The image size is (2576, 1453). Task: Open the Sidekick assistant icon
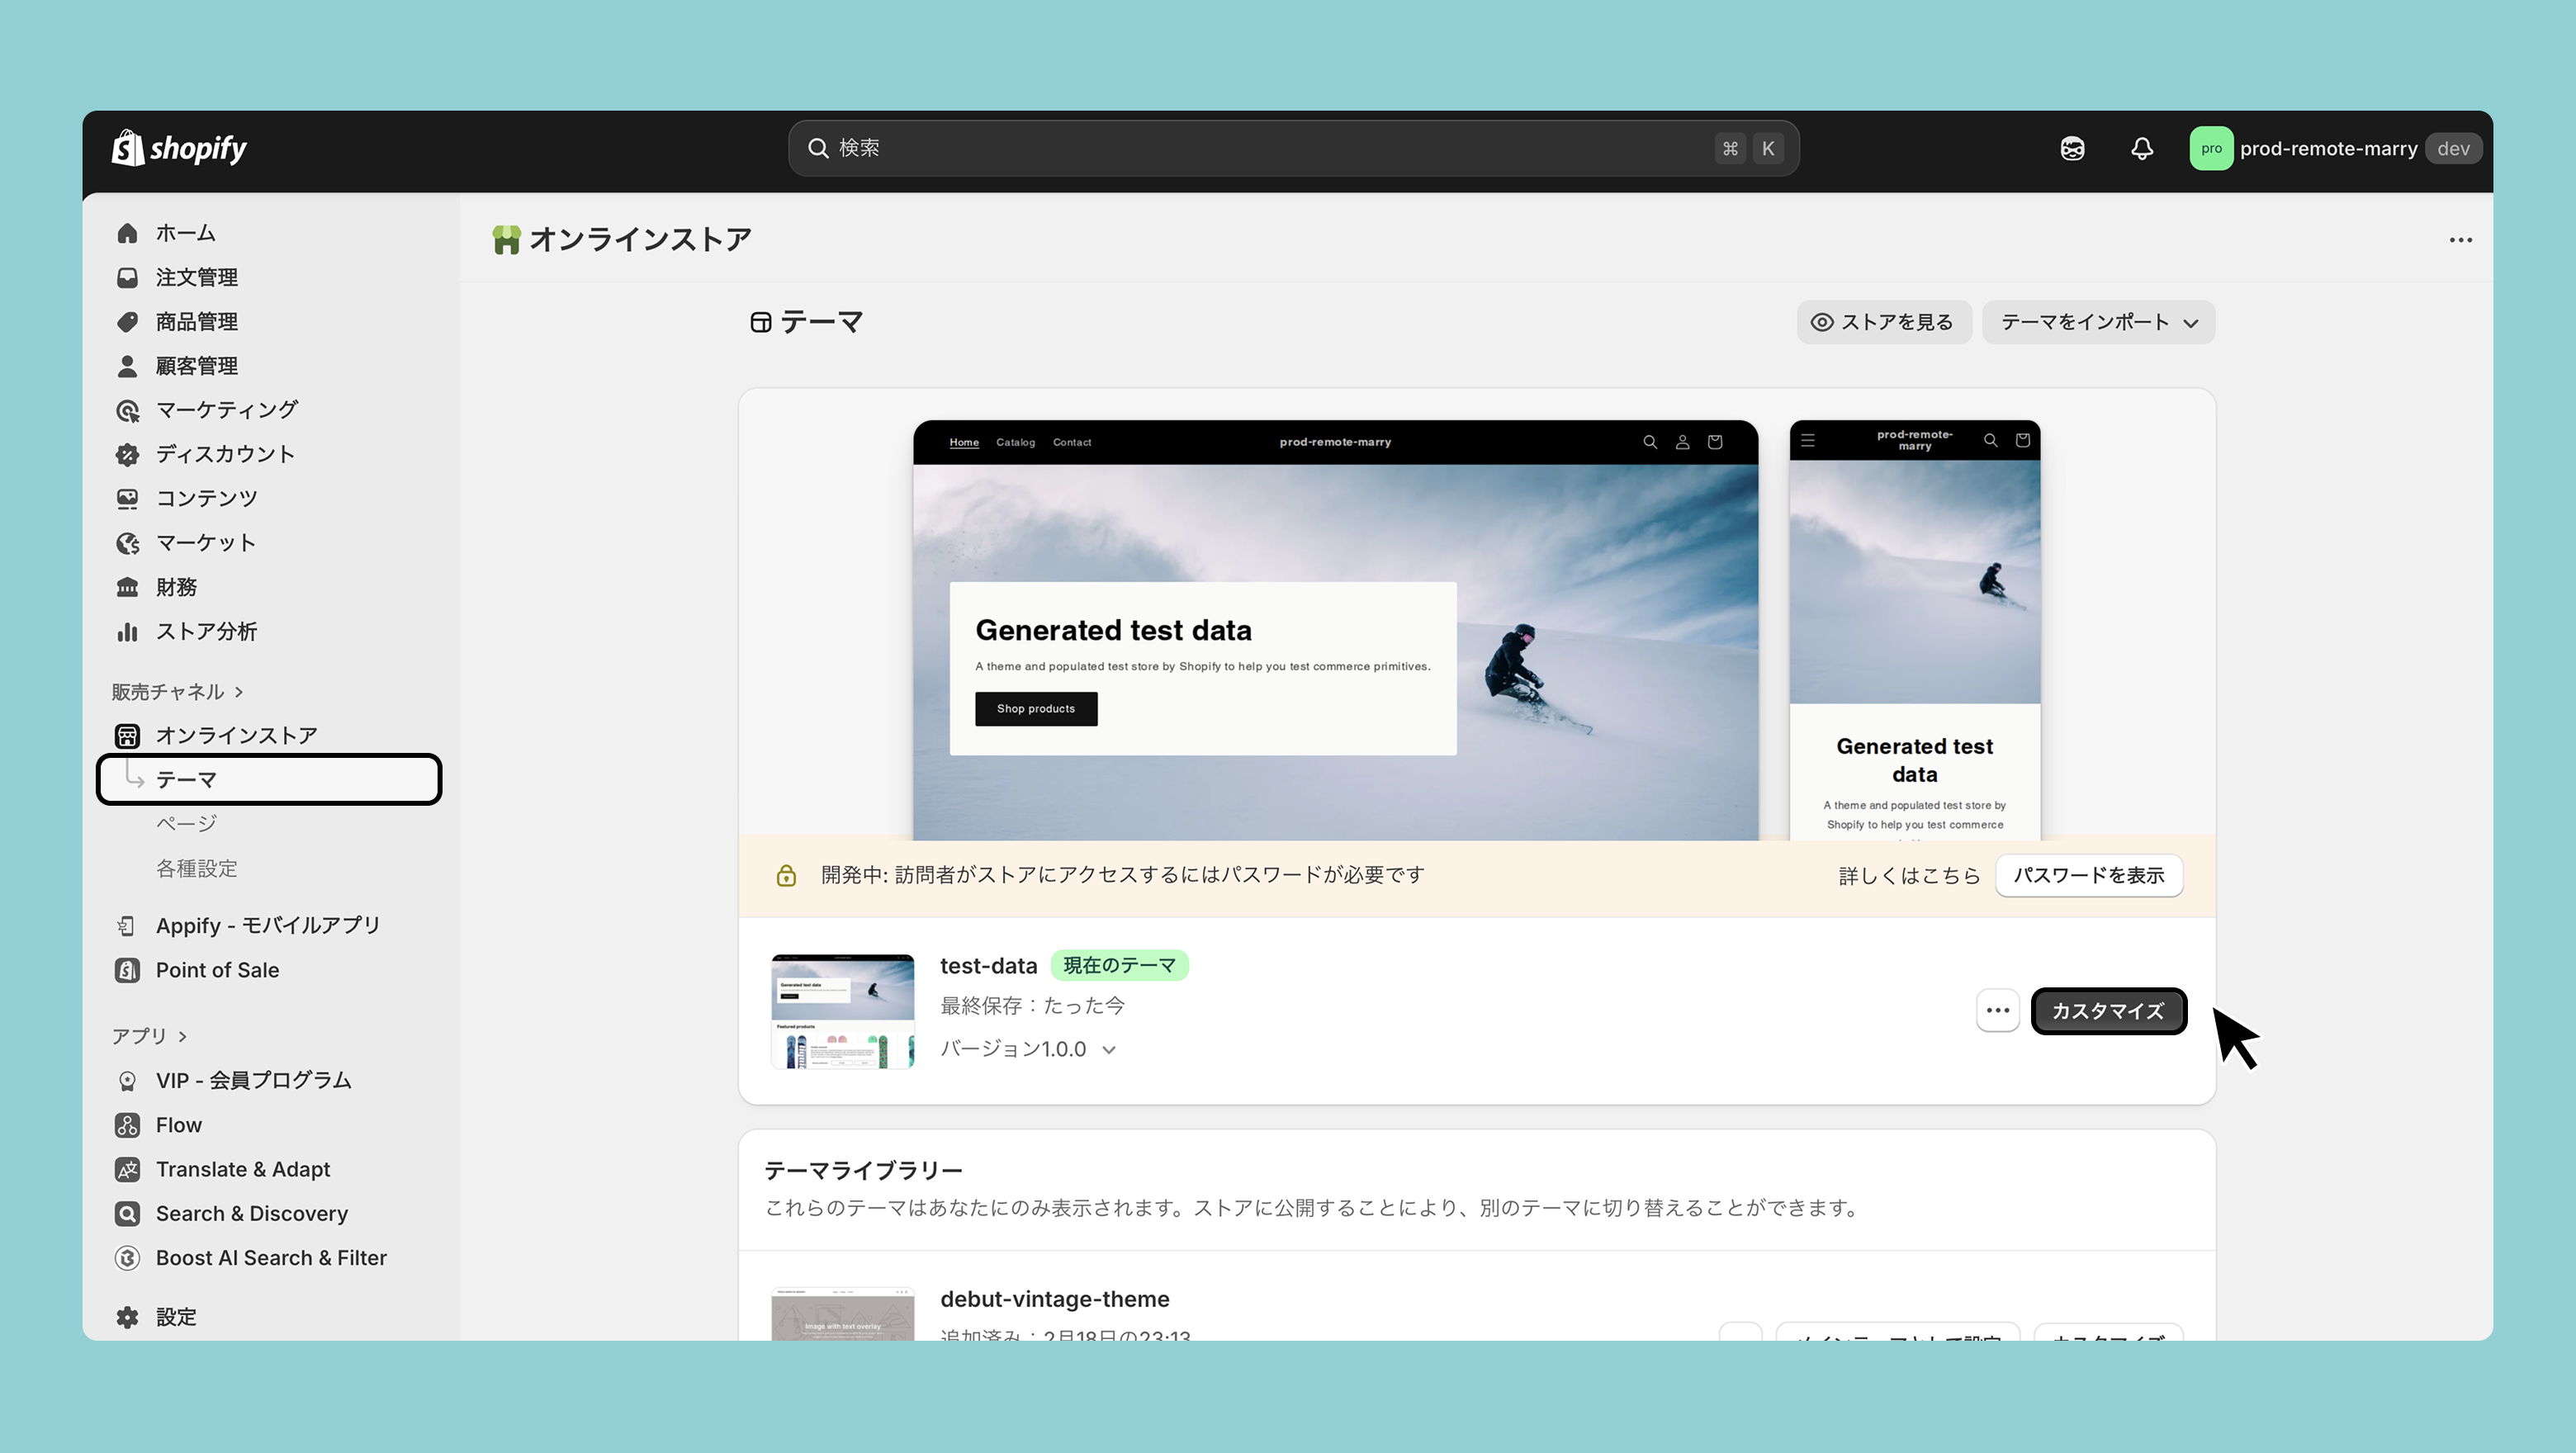point(2072,149)
